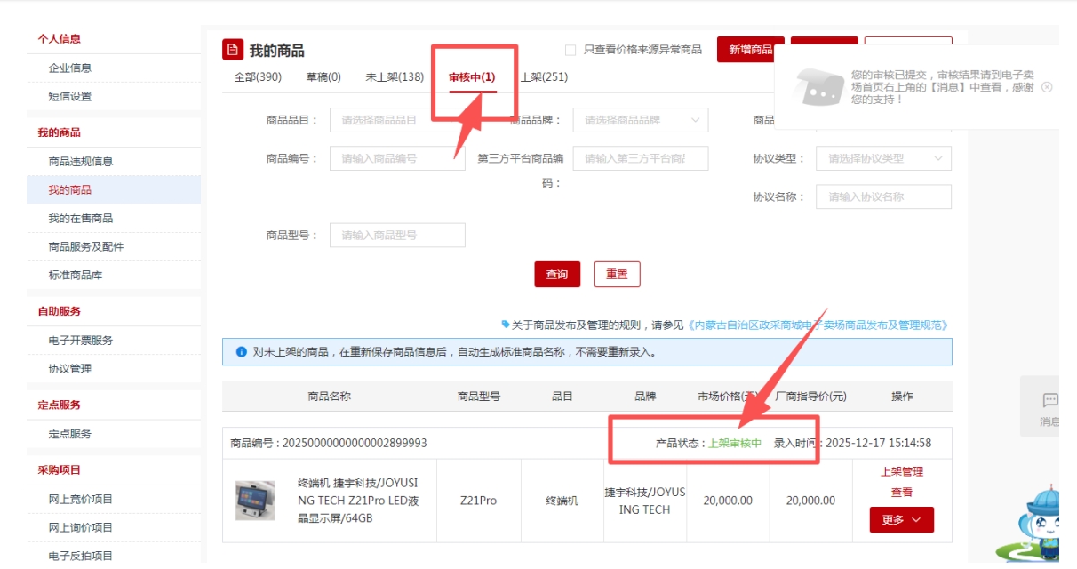Switch to the 未上架(138) tab
Screen dimensions: 1077x569
pos(395,77)
